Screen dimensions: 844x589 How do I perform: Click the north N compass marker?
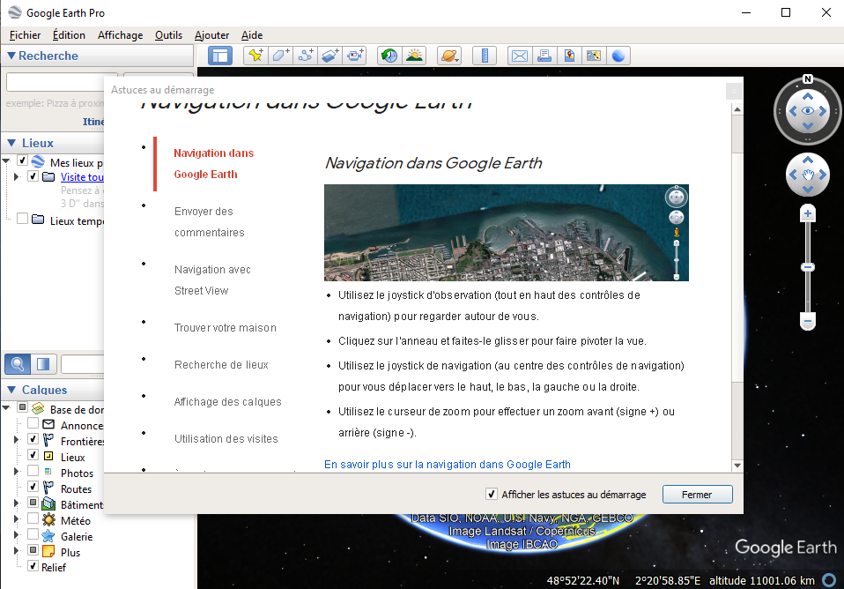[807, 78]
